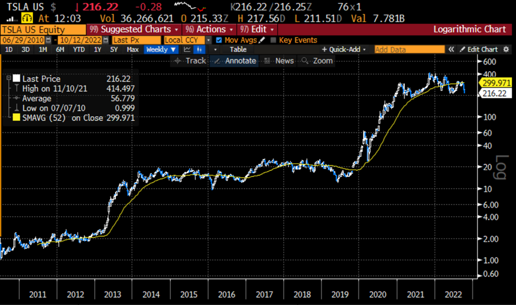Select the Max range tab

[x=133, y=50]
